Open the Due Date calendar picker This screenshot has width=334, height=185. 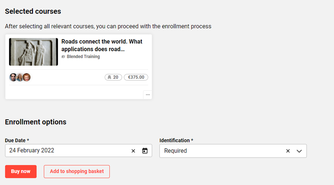tap(145, 151)
